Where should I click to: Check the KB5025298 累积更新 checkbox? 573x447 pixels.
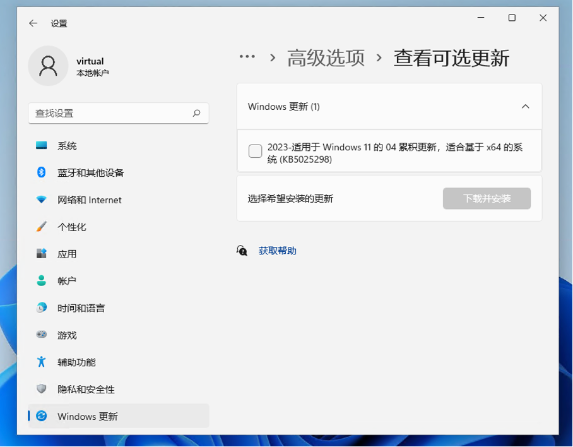coord(255,151)
